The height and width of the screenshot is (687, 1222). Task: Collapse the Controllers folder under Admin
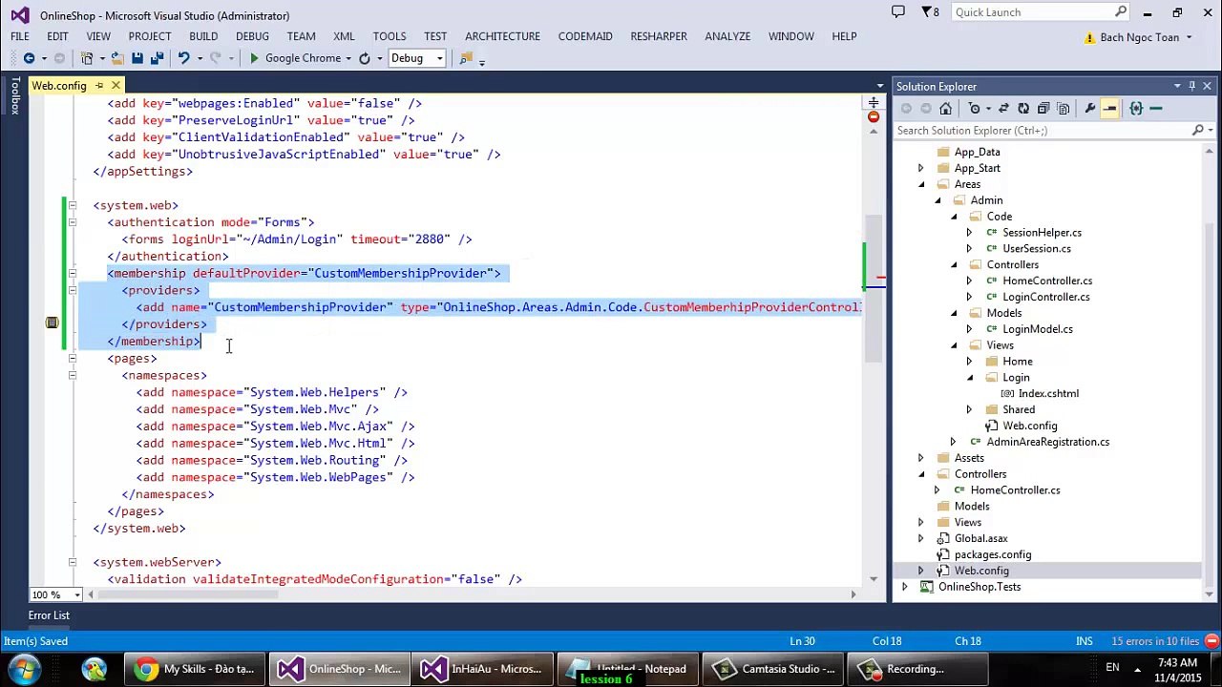(x=953, y=264)
